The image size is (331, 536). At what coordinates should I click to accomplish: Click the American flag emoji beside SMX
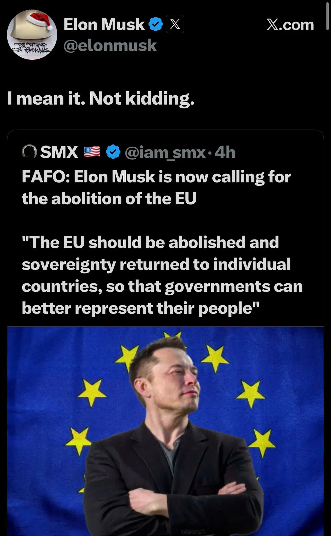click(92, 152)
